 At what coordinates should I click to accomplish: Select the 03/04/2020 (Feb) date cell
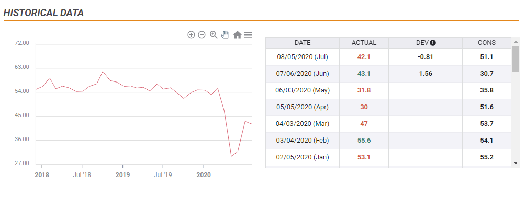coord(302,141)
